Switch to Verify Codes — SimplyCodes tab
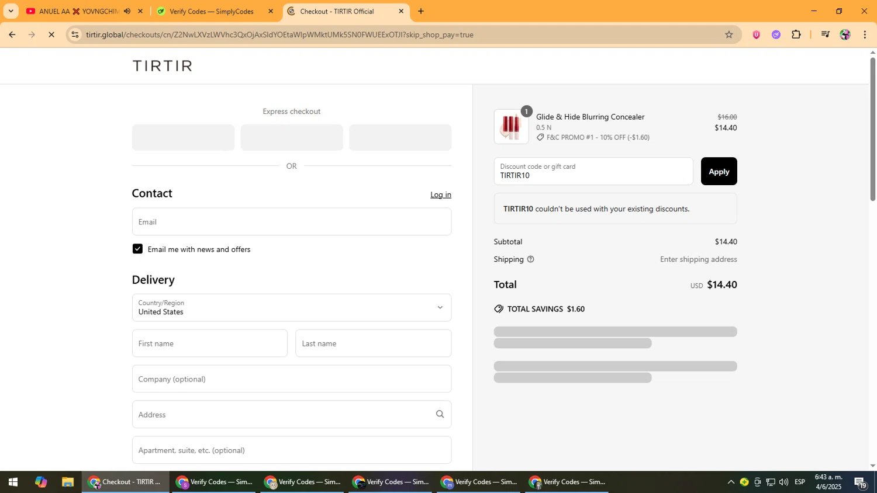This screenshot has height=493, width=877. [x=210, y=11]
